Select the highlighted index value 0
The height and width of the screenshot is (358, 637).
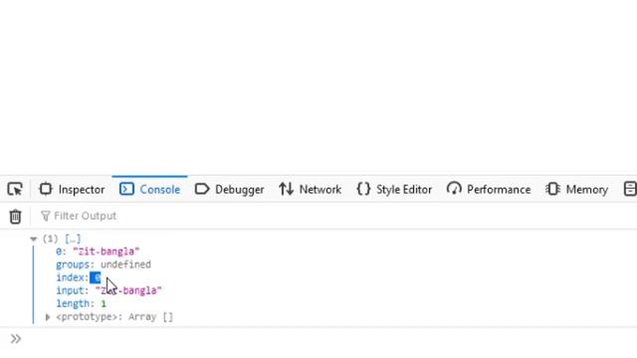[x=96, y=277]
